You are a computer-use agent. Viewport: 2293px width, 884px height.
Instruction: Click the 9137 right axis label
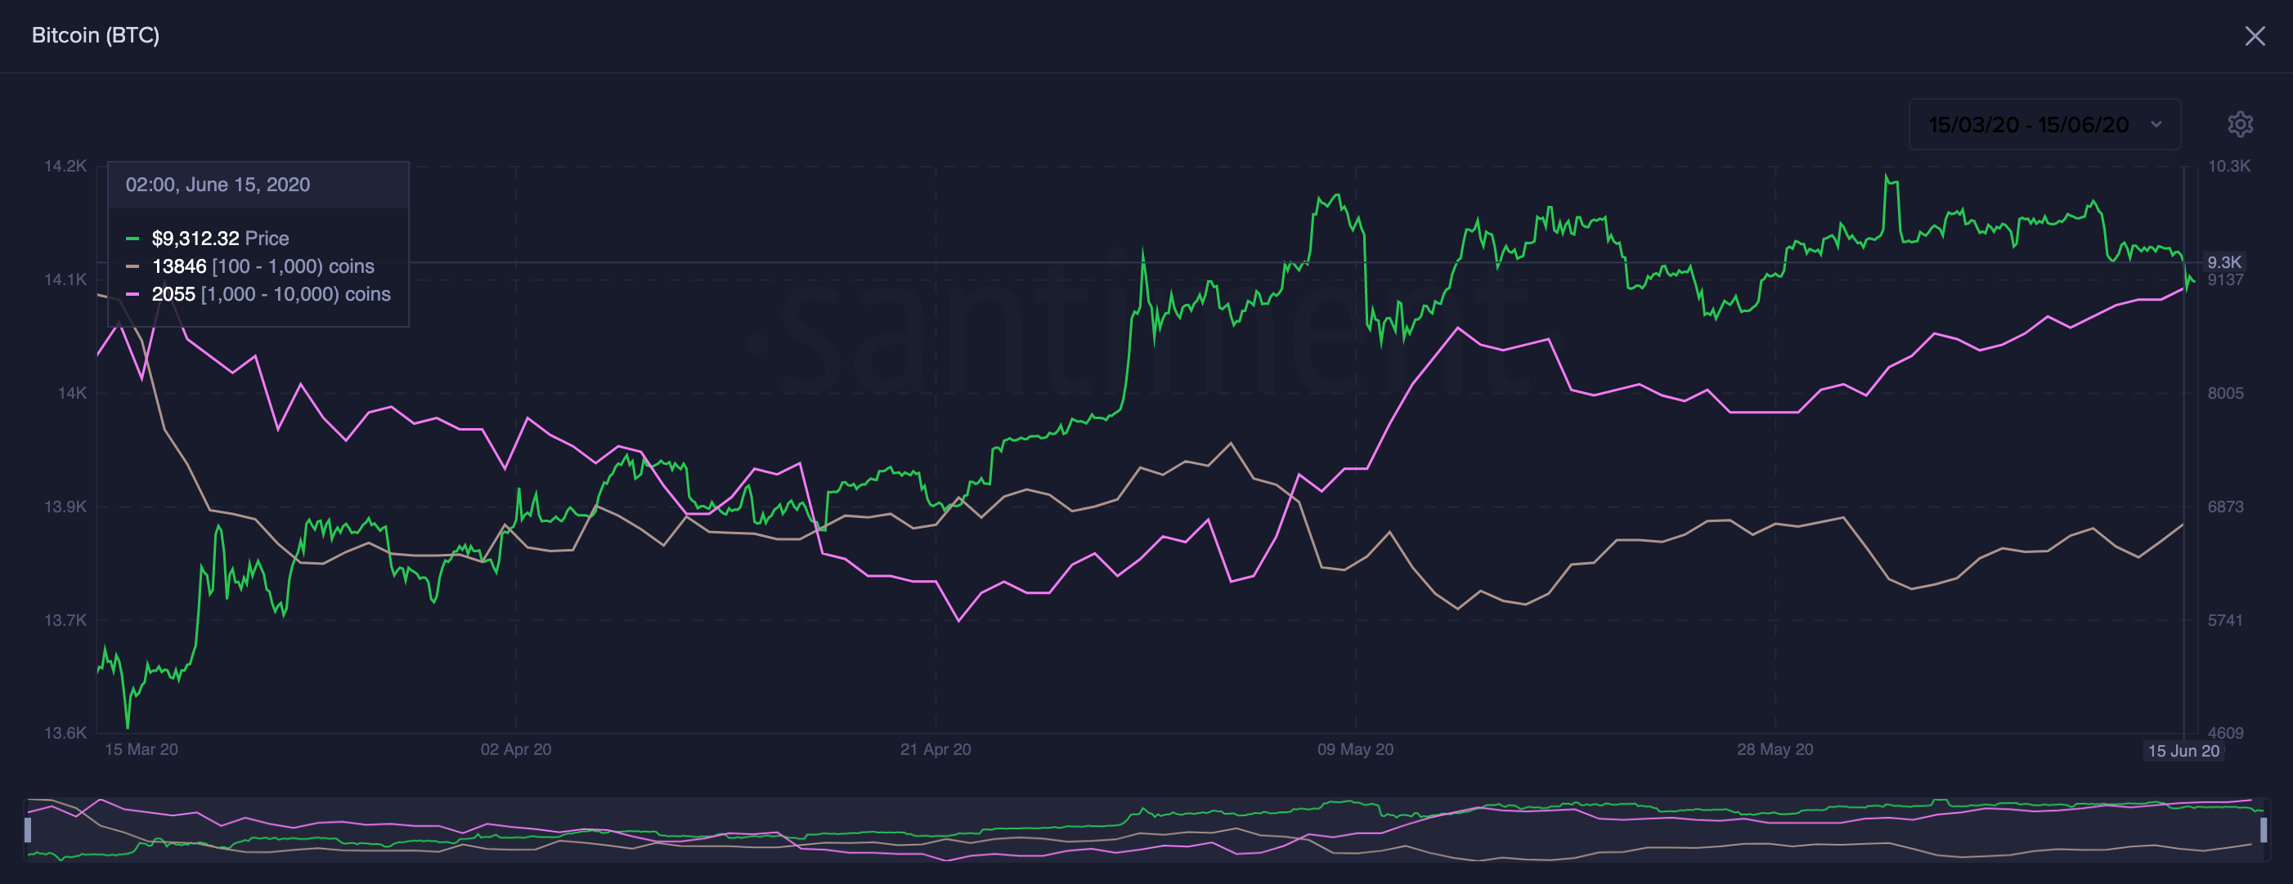point(2225,280)
